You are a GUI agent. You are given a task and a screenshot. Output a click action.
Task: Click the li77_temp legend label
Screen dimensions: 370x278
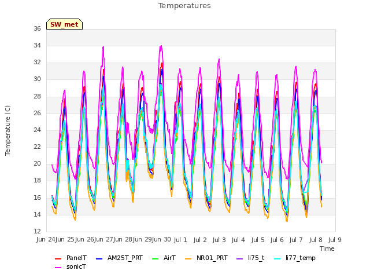301,258
